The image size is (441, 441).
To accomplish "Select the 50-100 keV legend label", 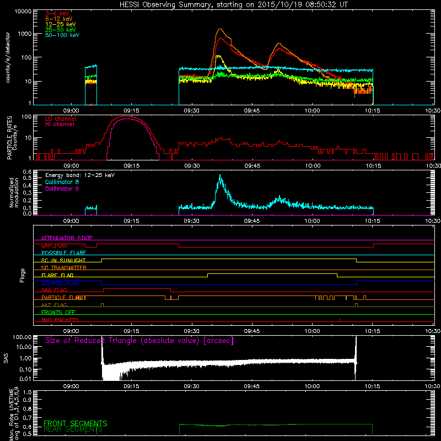I will [x=62, y=35].
